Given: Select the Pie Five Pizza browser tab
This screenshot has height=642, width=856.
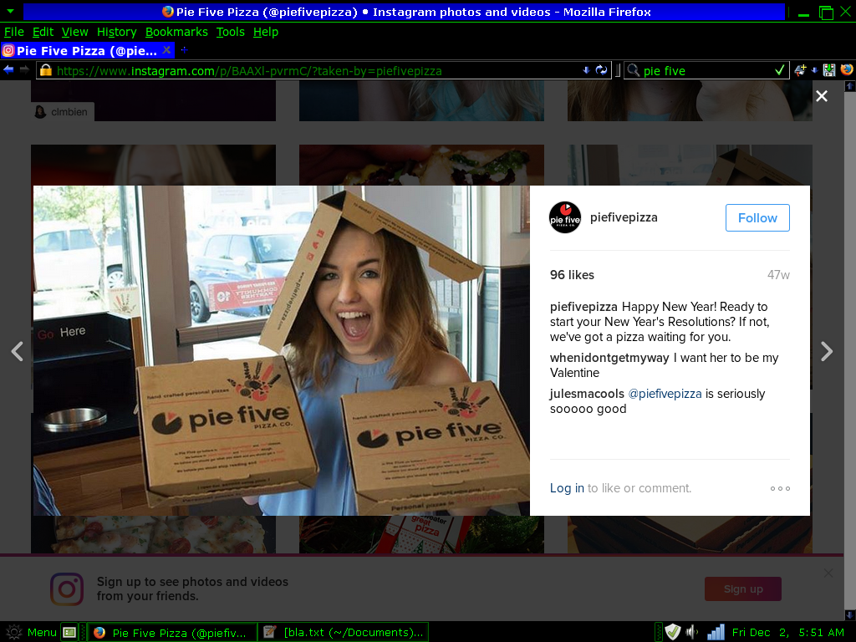Looking at the screenshot, I should pyautogui.click(x=87, y=51).
